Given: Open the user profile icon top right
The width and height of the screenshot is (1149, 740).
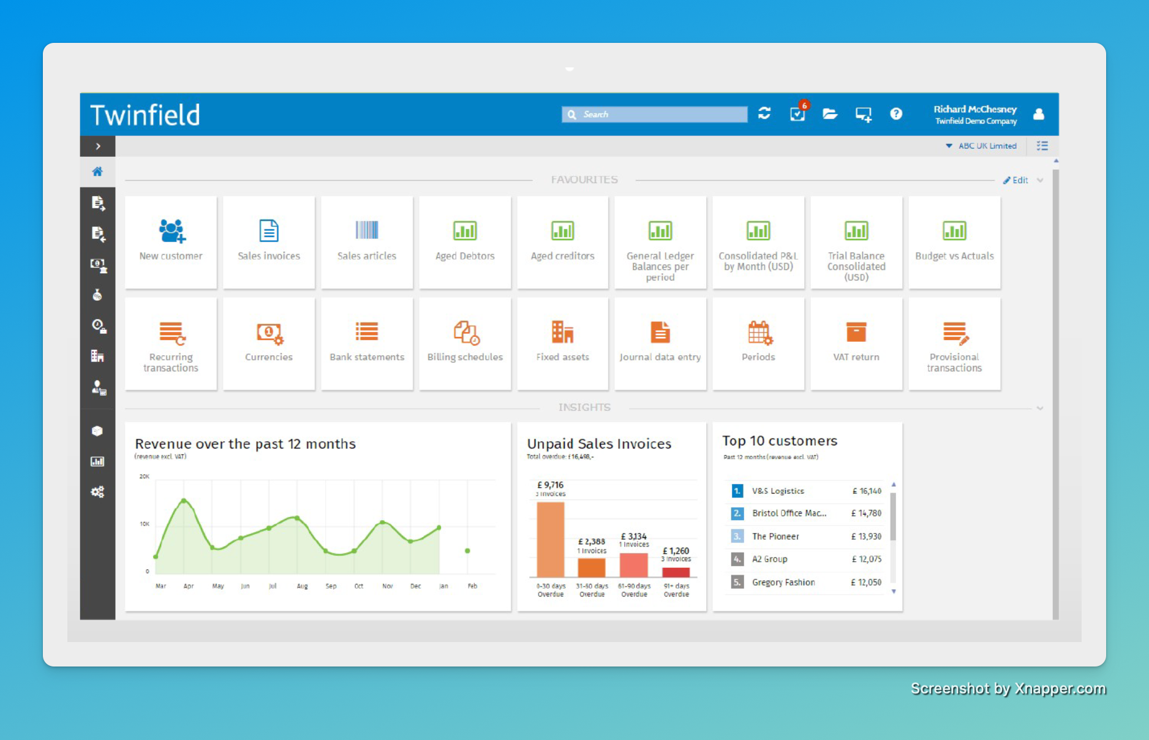Looking at the screenshot, I should point(1038,114).
